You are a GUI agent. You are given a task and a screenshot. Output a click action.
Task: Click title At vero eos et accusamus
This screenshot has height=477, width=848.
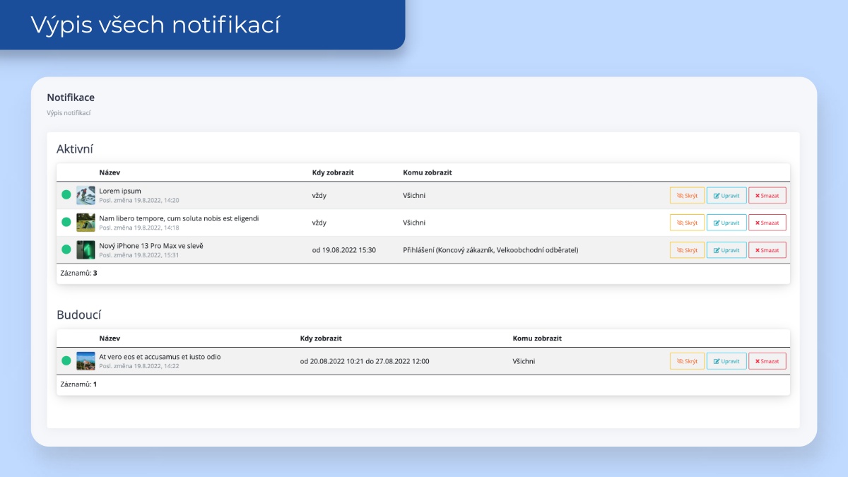pyautogui.click(x=160, y=357)
